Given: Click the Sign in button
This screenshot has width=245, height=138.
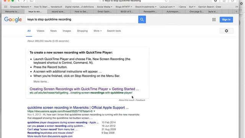Looking at the screenshot, I should tap(226, 20).
